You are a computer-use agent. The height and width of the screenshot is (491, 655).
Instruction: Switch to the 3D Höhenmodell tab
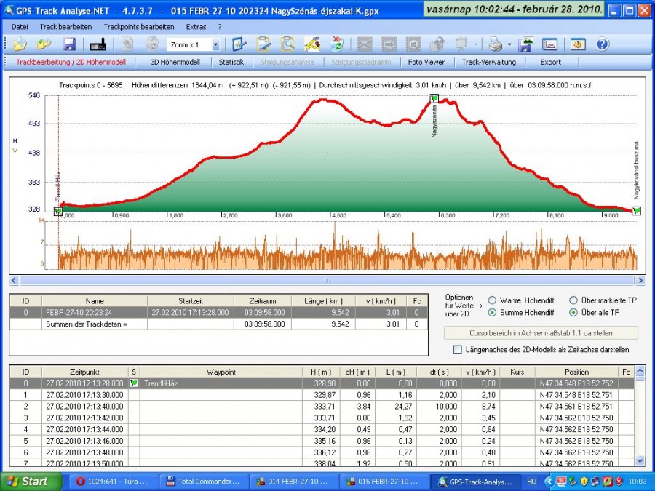pos(175,62)
